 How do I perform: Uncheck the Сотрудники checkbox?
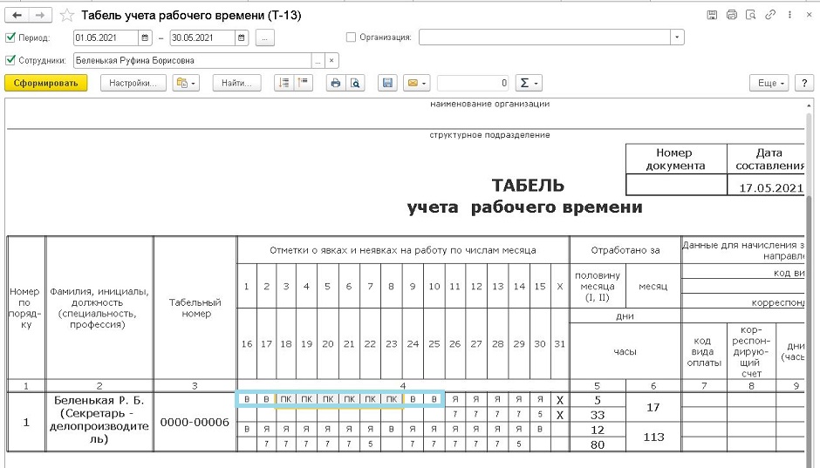(10, 60)
